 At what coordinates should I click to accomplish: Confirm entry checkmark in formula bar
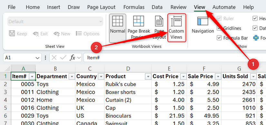(x=63, y=58)
